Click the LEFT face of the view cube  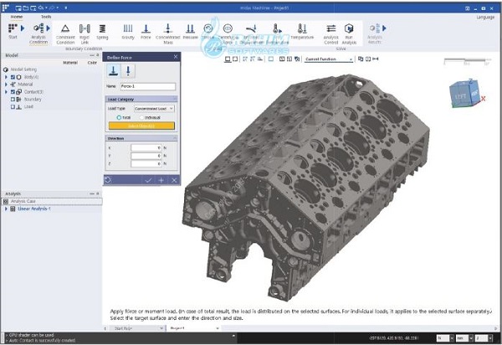460,95
